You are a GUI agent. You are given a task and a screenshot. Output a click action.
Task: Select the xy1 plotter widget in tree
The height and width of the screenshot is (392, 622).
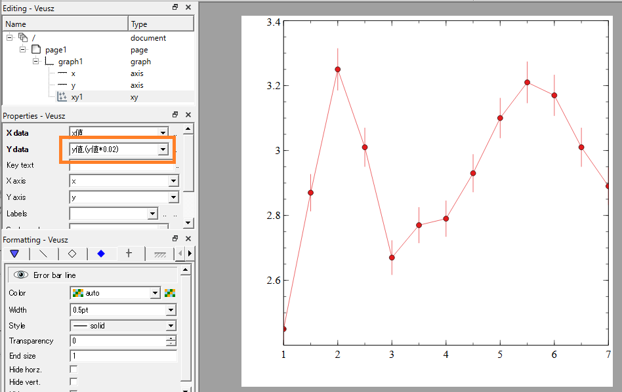(77, 97)
